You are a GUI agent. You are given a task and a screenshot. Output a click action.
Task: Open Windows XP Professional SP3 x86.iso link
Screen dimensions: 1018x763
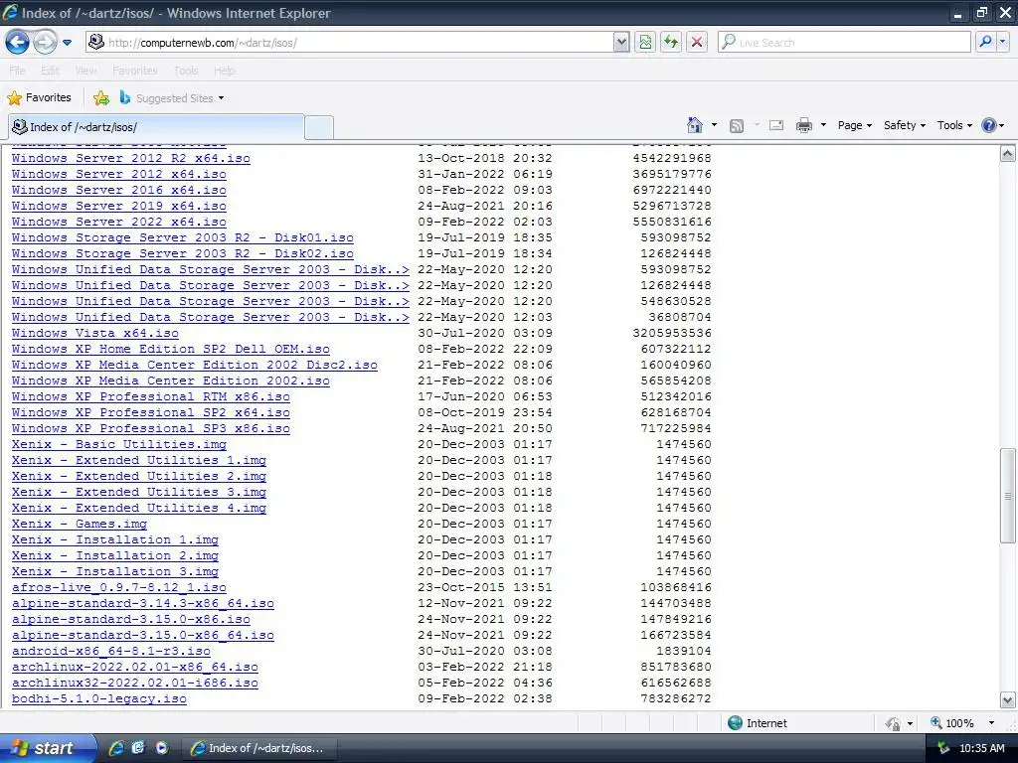coord(151,428)
